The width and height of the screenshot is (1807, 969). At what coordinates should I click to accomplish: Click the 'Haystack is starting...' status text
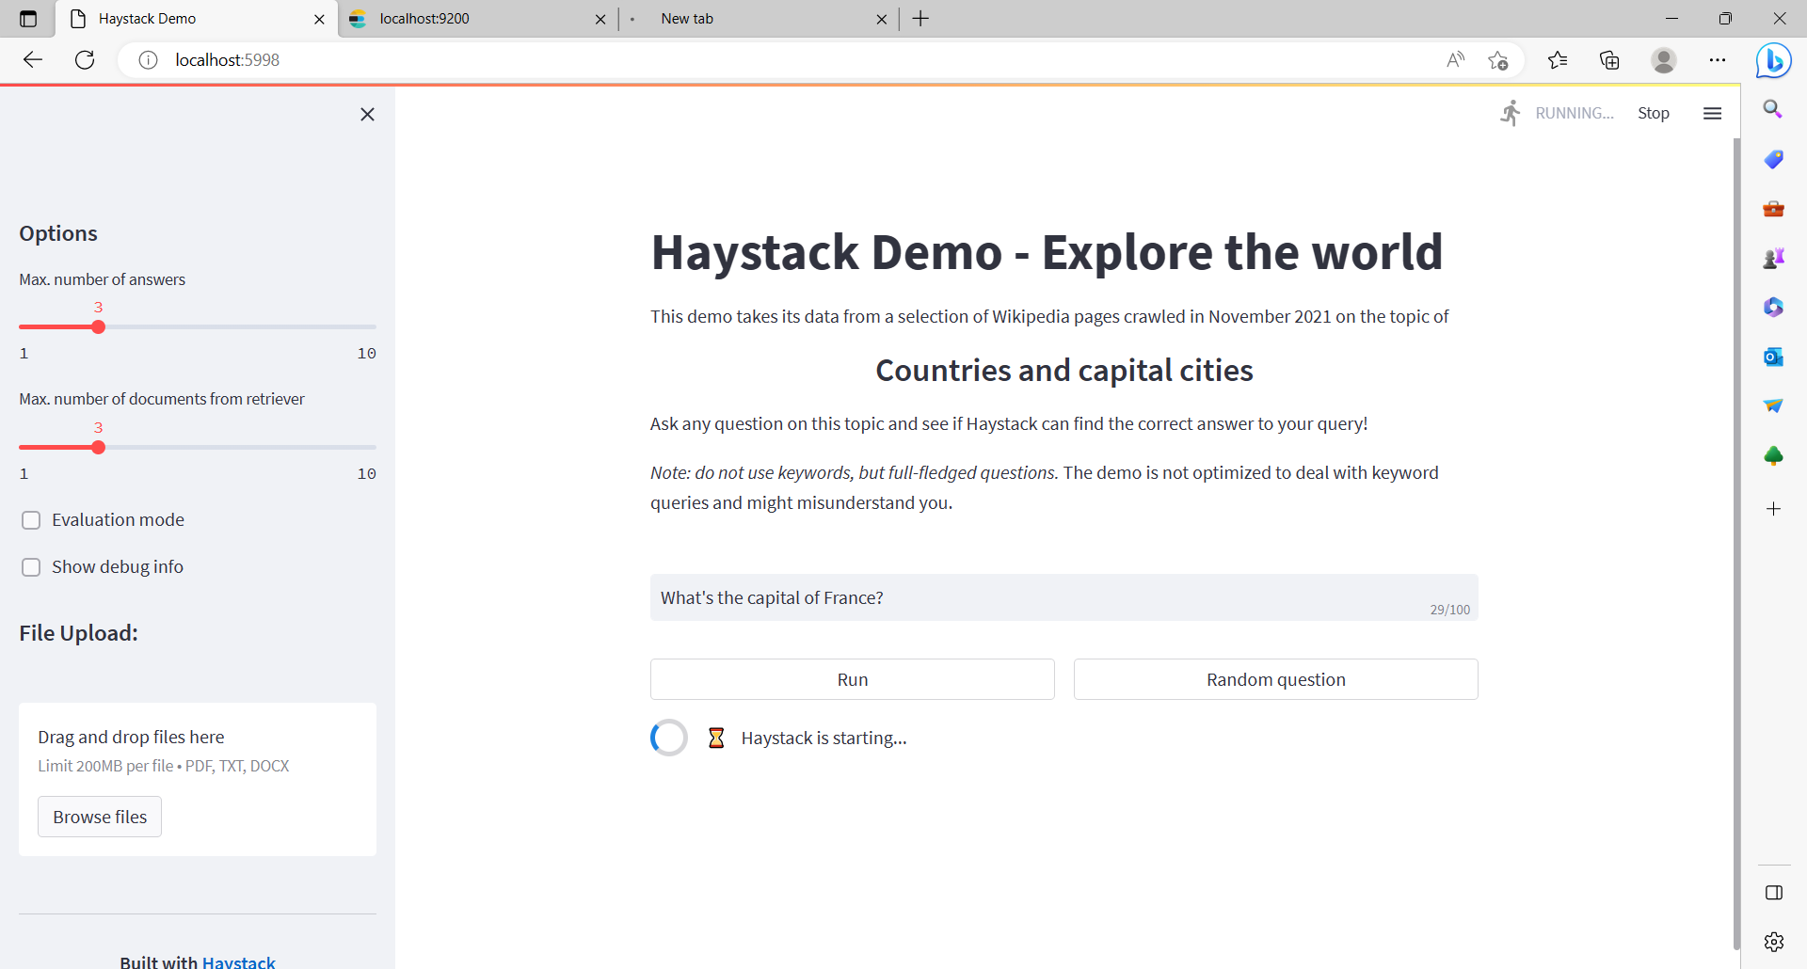824,739
